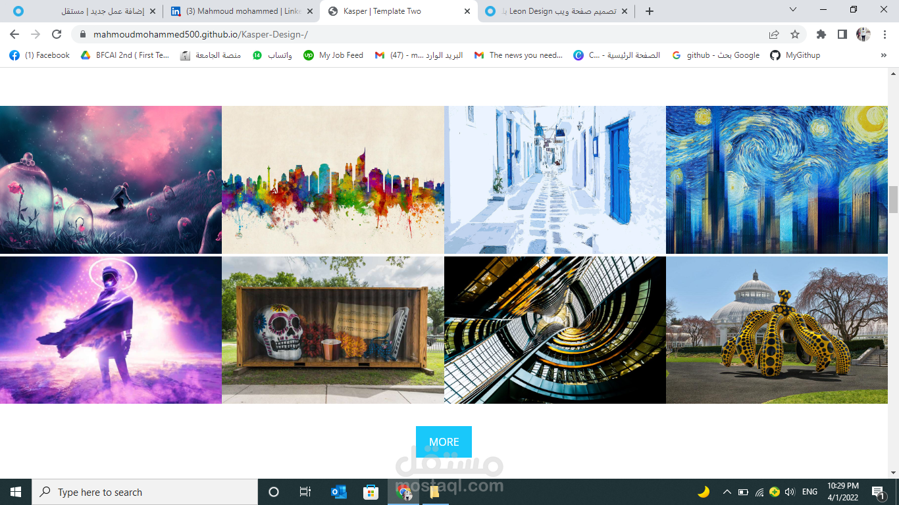Open File Explorer from the taskbar
This screenshot has height=505, width=899.
tap(434, 492)
